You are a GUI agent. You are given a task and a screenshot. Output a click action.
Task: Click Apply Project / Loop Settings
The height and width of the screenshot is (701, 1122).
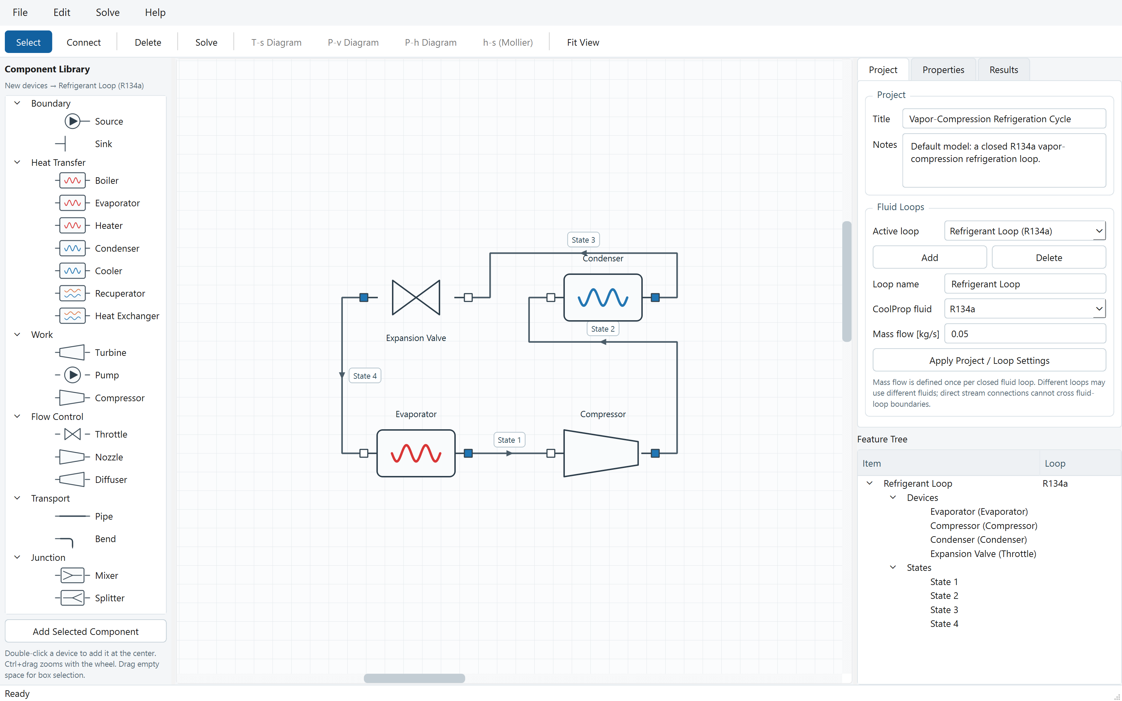[989, 360]
